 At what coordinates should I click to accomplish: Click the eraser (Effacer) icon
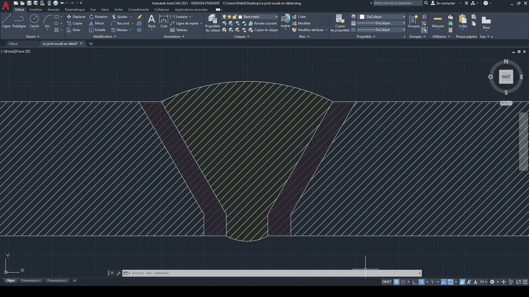[x=139, y=17]
